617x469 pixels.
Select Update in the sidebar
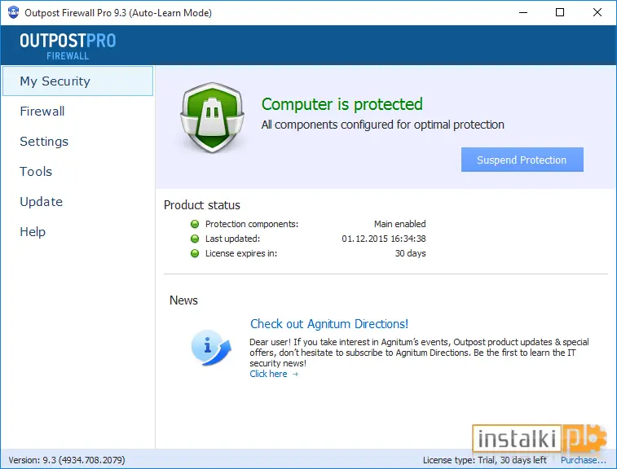click(42, 202)
